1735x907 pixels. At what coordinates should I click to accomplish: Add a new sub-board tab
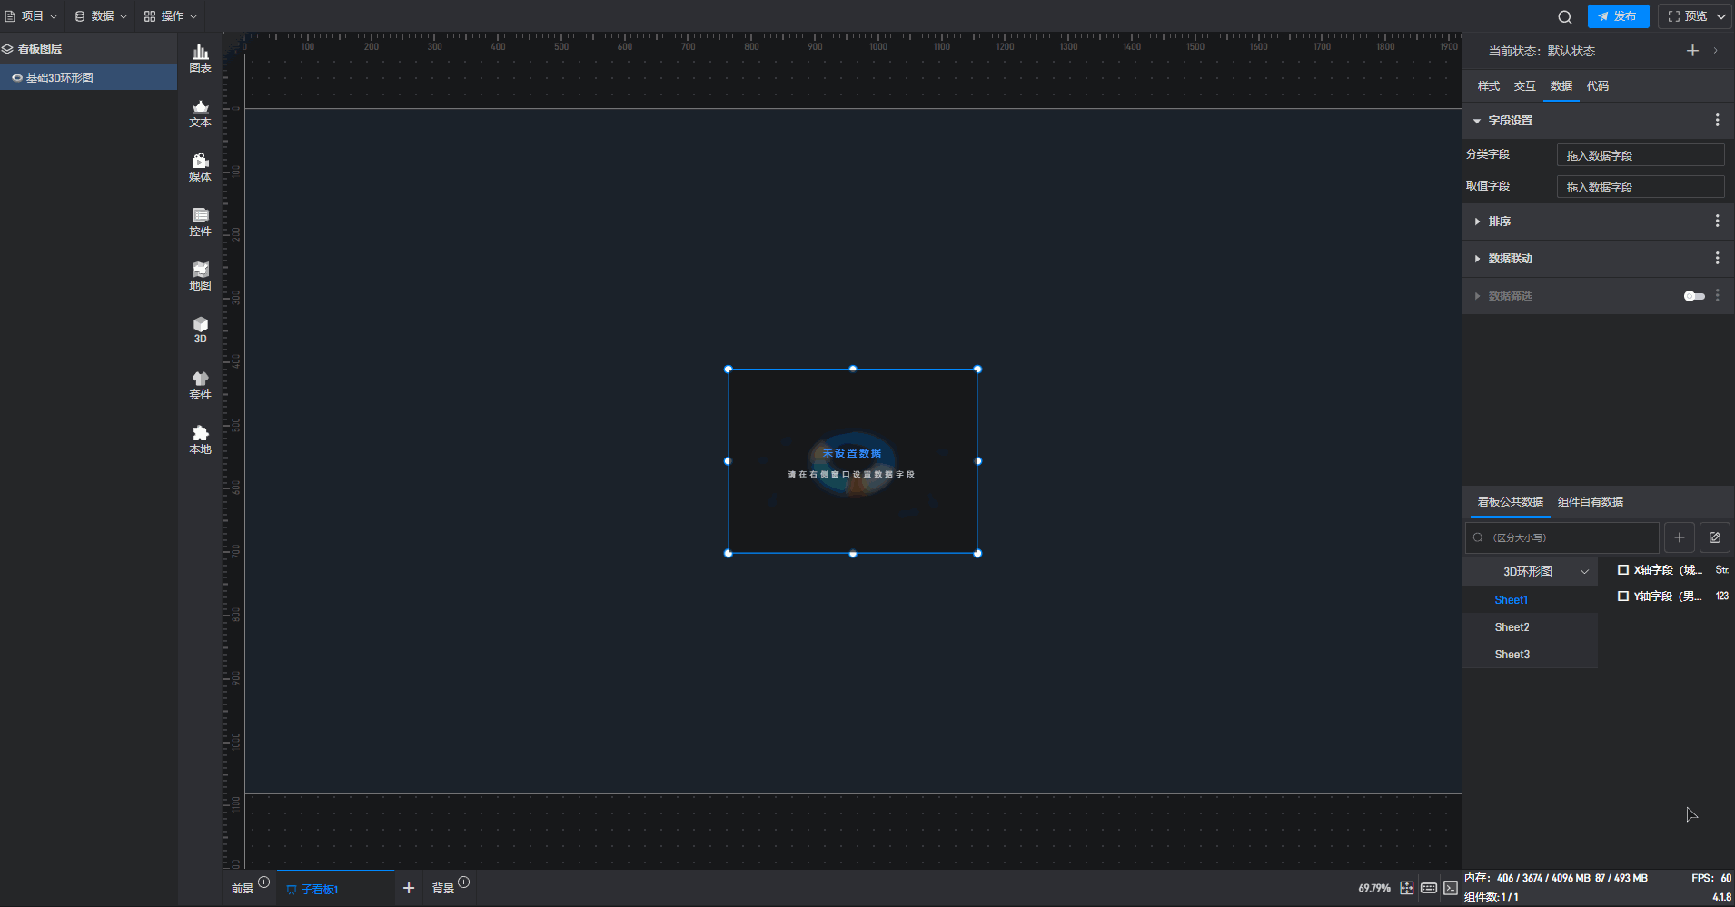click(x=409, y=888)
